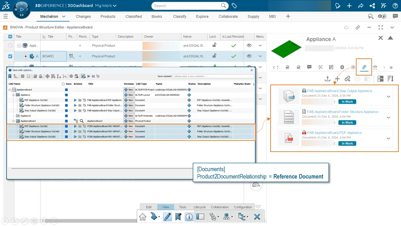Viewport: 401px width, 226px height.
Task: Toggle the Save column header checkbox in dialog
Action: [x=63, y=84]
